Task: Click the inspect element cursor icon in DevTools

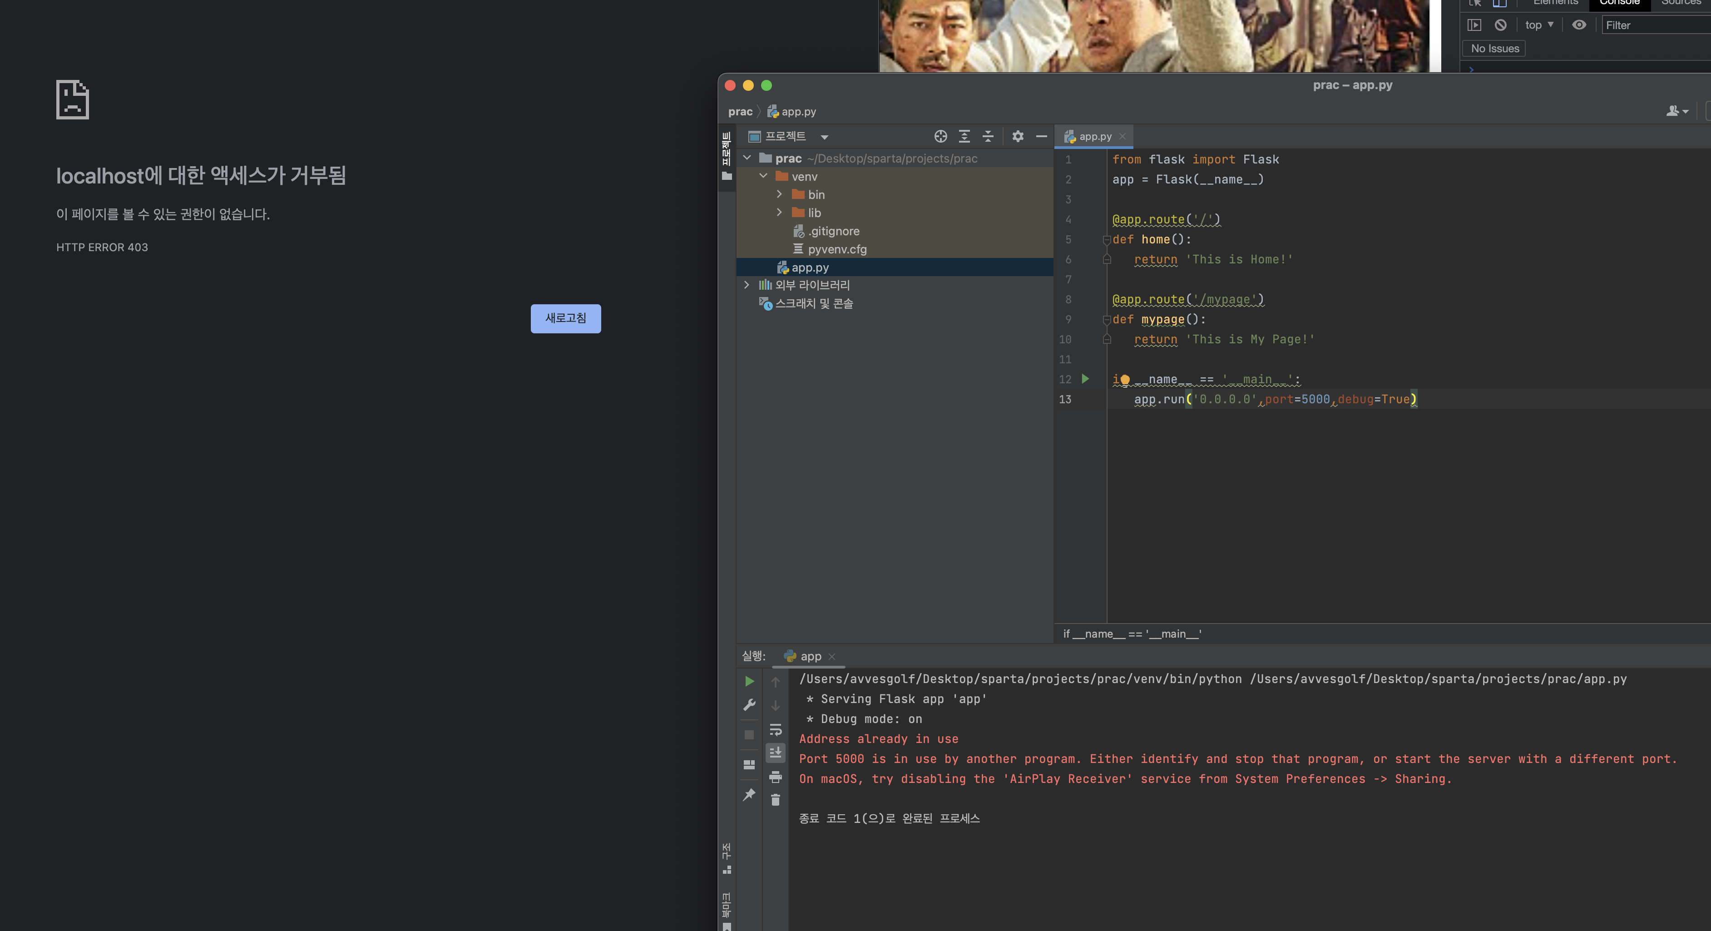Action: pyautogui.click(x=1475, y=3)
